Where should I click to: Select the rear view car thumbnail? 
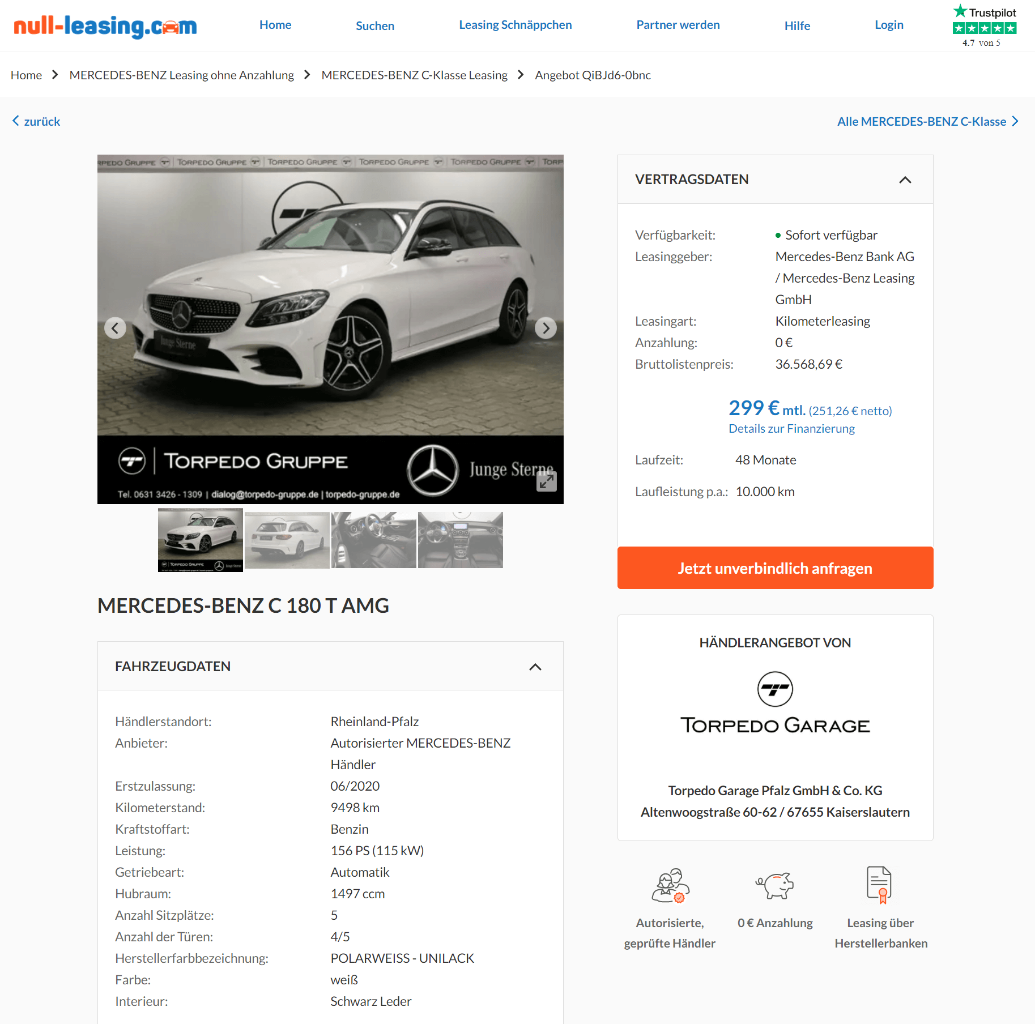point(287,540)
